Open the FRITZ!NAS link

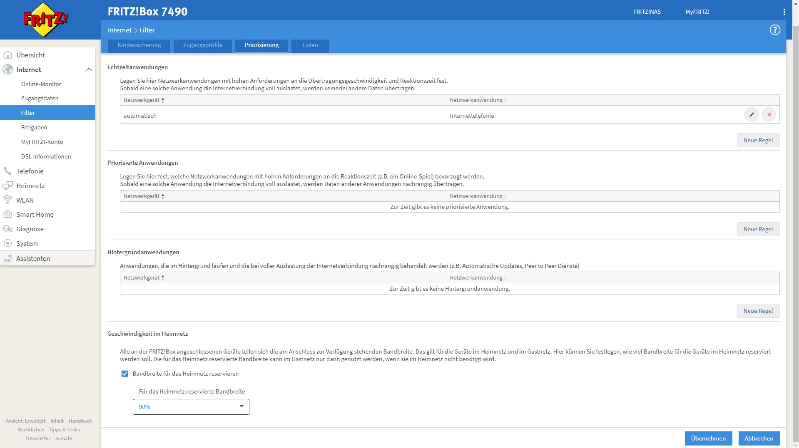[647, 12]
